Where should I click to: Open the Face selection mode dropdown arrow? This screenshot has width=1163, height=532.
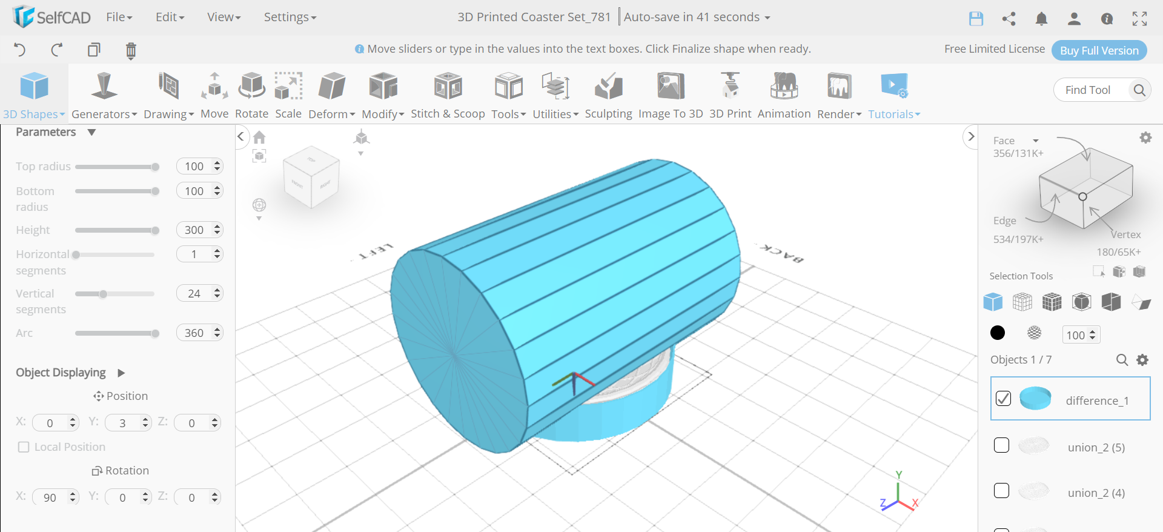click(x=1036, y=141)
